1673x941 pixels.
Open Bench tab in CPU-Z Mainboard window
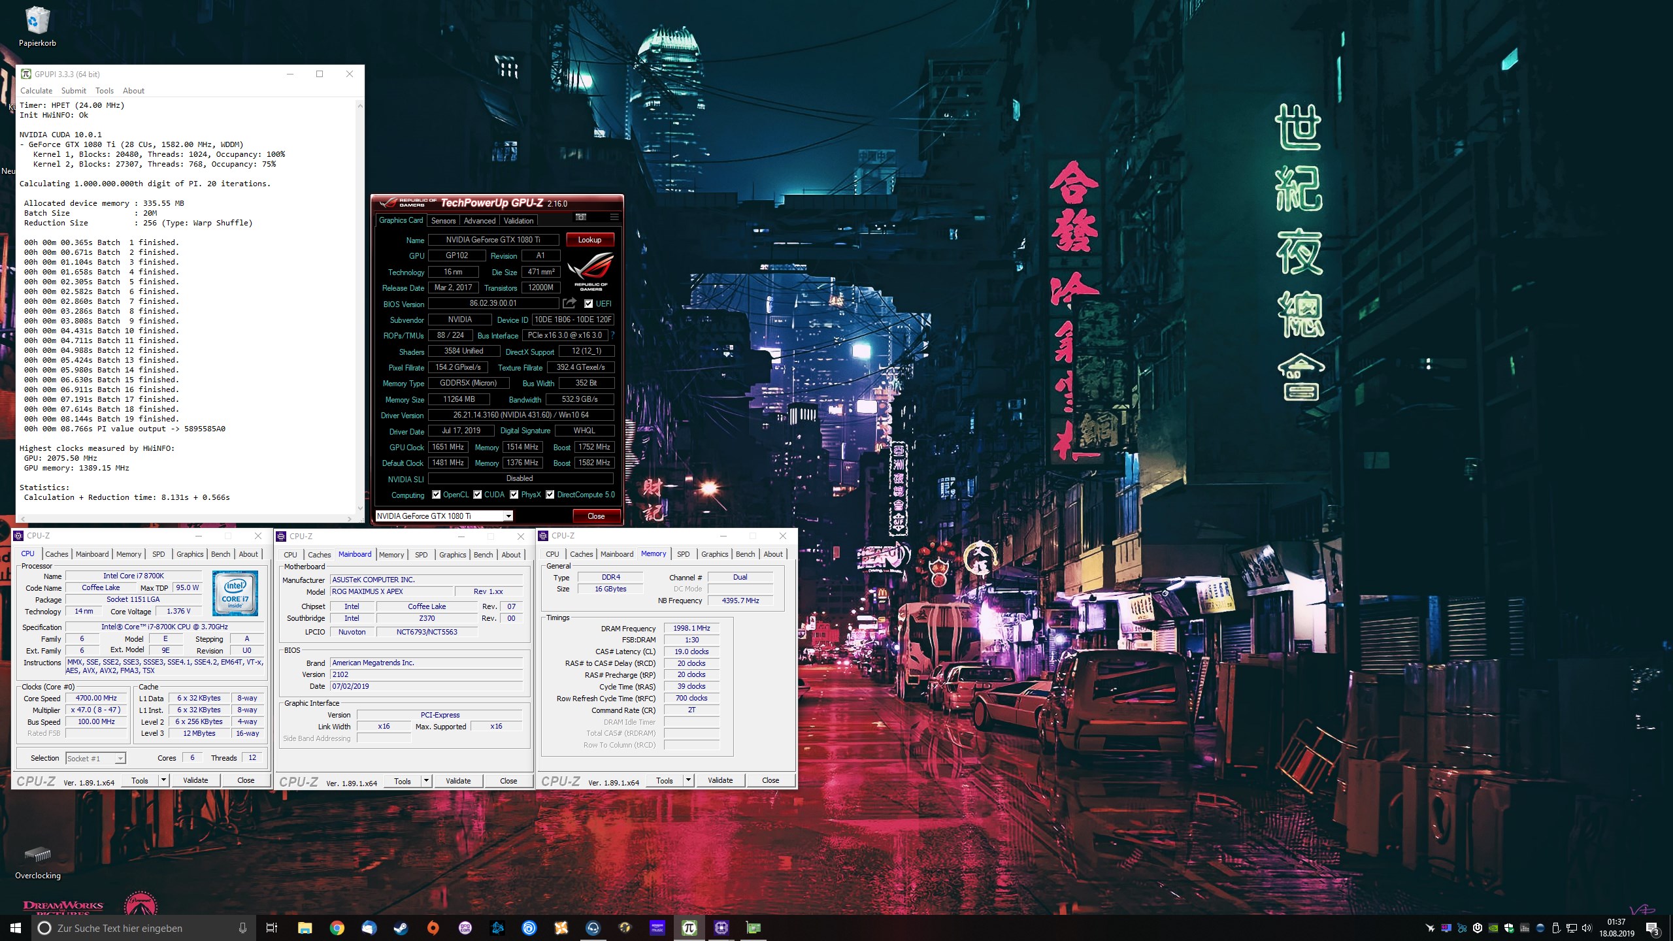click(483, 555)
